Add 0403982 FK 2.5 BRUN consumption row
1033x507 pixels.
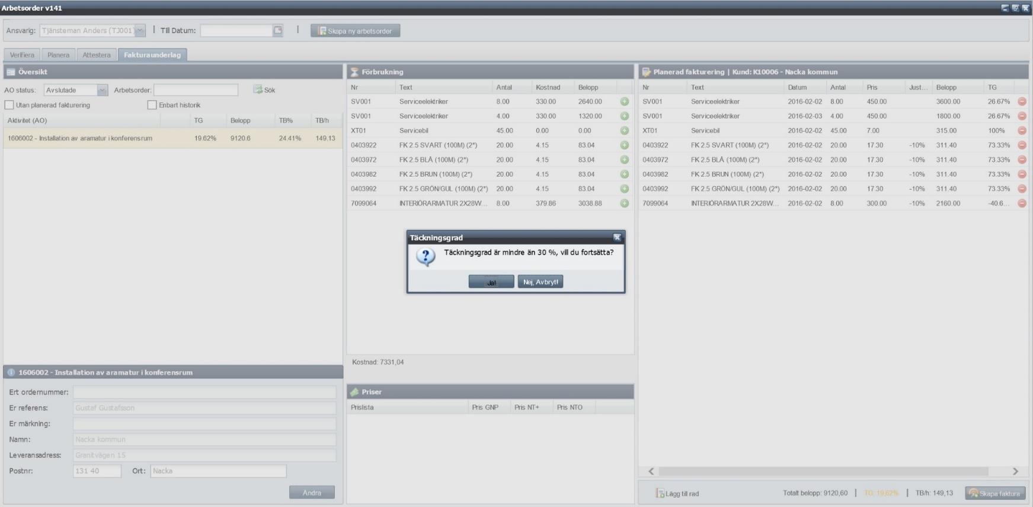pyautogui.click(x=624, y=174)
